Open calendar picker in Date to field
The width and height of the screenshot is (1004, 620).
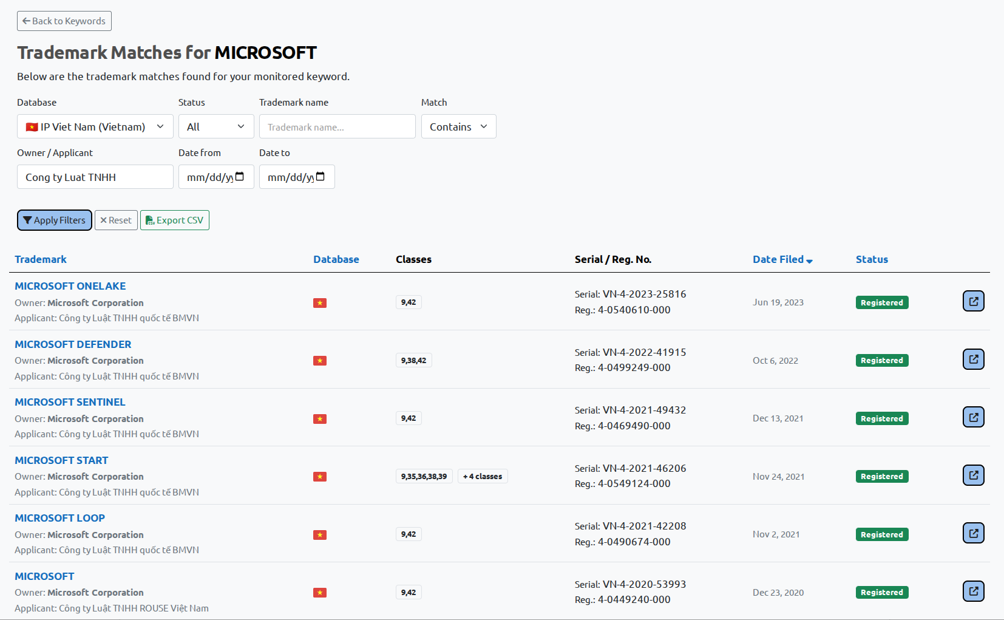[x=321, y=177]
